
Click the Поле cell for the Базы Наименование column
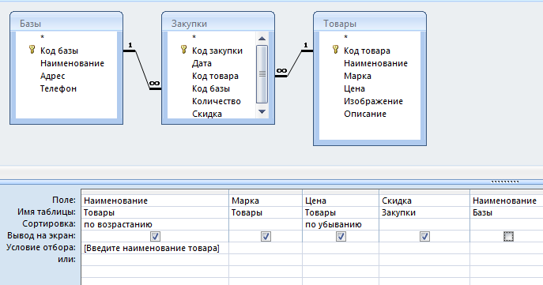click(507, 201)
